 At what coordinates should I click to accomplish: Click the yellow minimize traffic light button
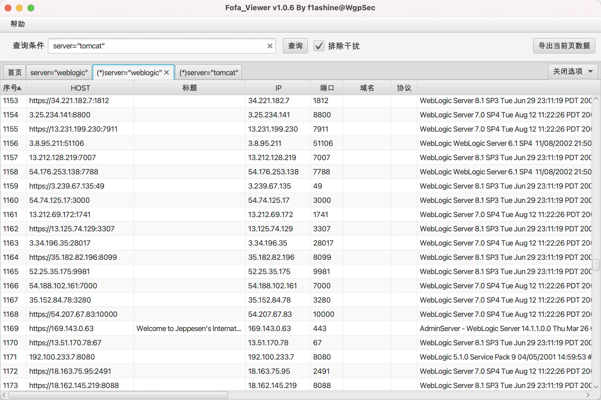(19, 8)
